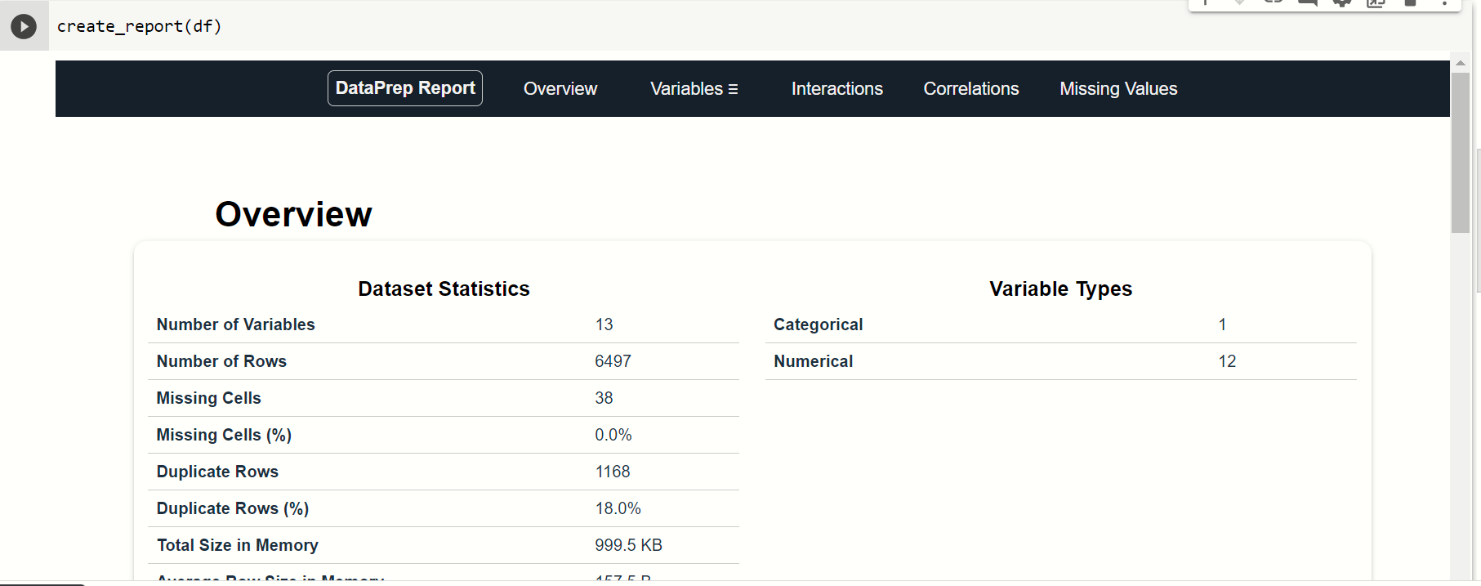1481x586 pixels.
Task: Click the missing percentage value 0.0%
Action: point(613,435)
